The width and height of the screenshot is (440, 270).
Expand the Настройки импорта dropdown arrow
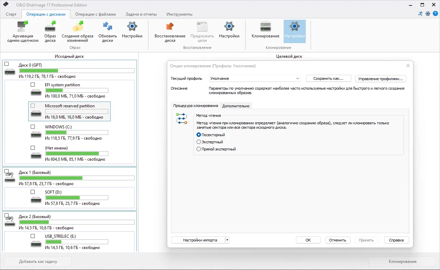pos(227,240)
